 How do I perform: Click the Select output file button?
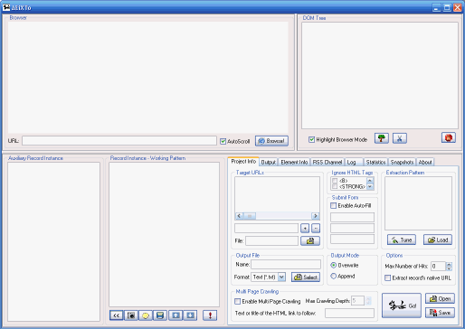click(x=306, y=277)
